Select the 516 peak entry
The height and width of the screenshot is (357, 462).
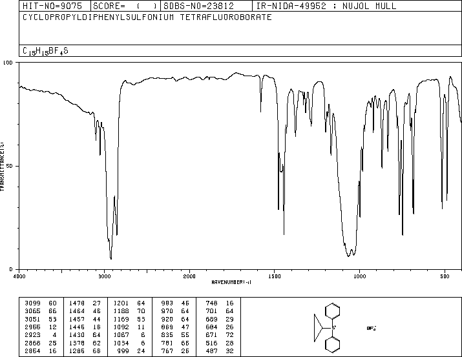[220, 343]
